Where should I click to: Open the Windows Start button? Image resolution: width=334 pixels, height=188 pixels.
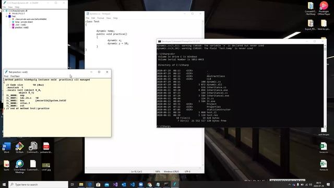4,184
